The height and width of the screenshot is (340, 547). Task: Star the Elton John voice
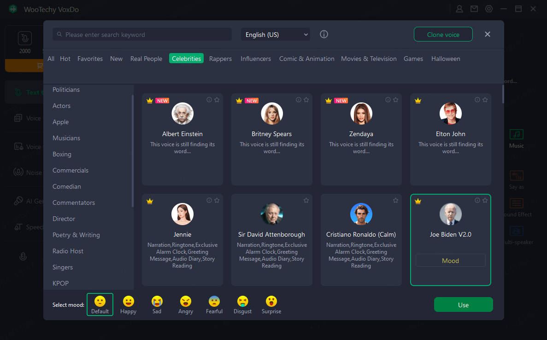(x=484, y=100)
